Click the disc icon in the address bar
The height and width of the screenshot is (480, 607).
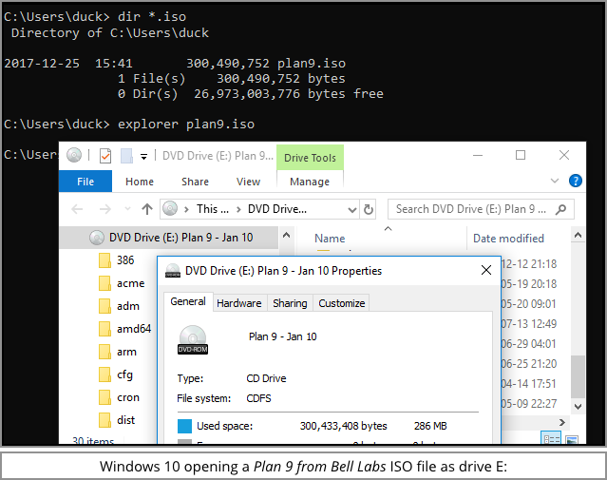170,209
